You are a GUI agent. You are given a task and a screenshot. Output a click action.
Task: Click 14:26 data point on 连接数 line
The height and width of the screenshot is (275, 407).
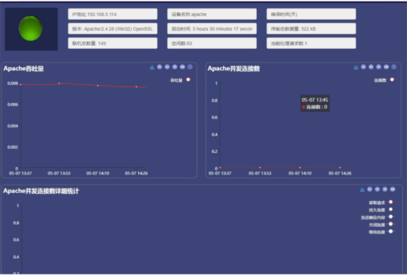[x=340, y=168]
